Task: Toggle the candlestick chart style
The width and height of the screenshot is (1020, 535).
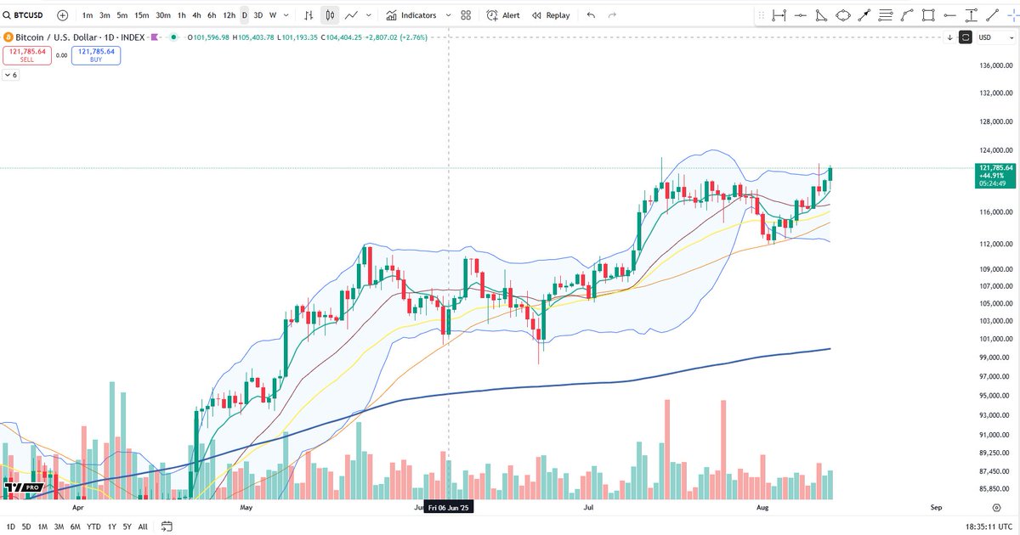Action: (329, 14)
